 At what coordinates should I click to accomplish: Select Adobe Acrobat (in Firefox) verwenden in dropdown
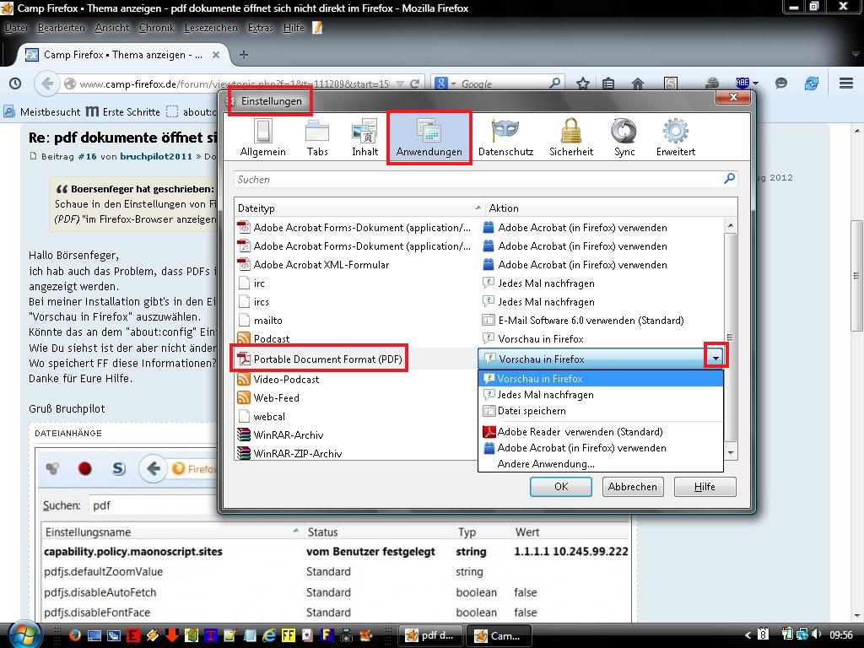tap(601, 447)
